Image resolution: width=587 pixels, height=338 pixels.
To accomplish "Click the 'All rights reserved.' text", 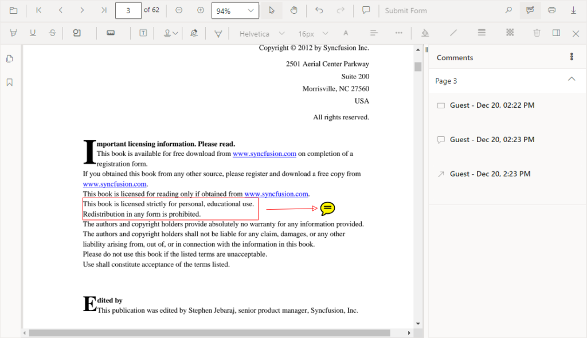I will 341,117.
